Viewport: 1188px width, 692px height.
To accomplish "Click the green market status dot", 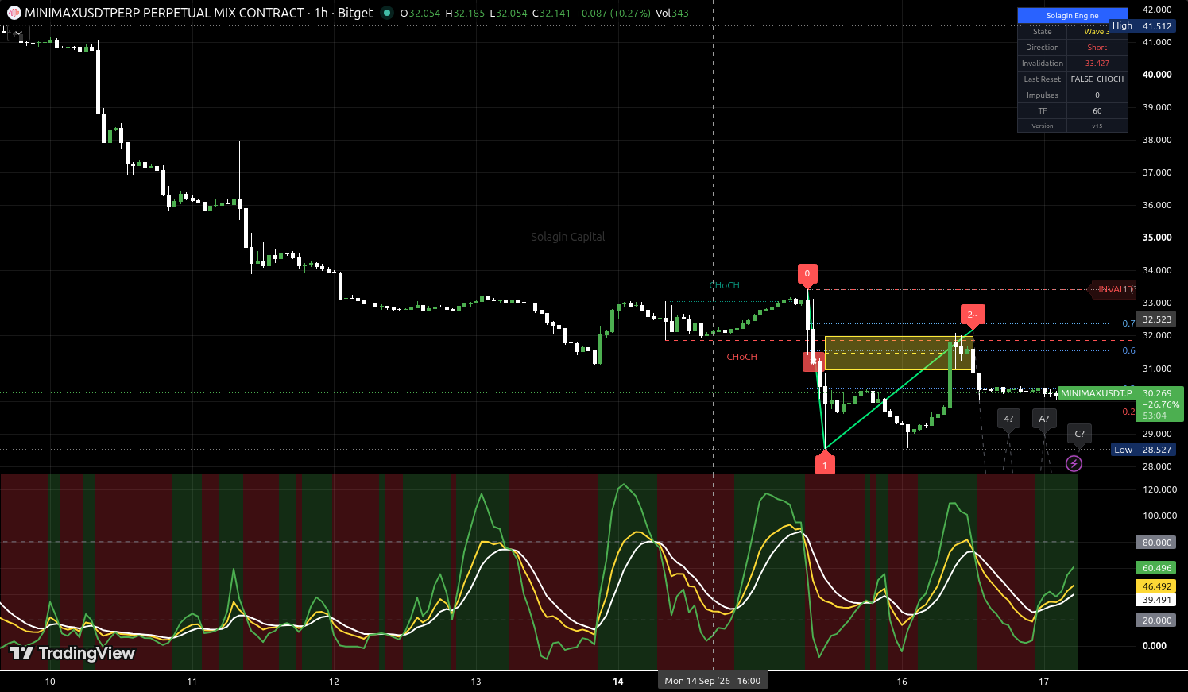I will click(x=387, y=13).
